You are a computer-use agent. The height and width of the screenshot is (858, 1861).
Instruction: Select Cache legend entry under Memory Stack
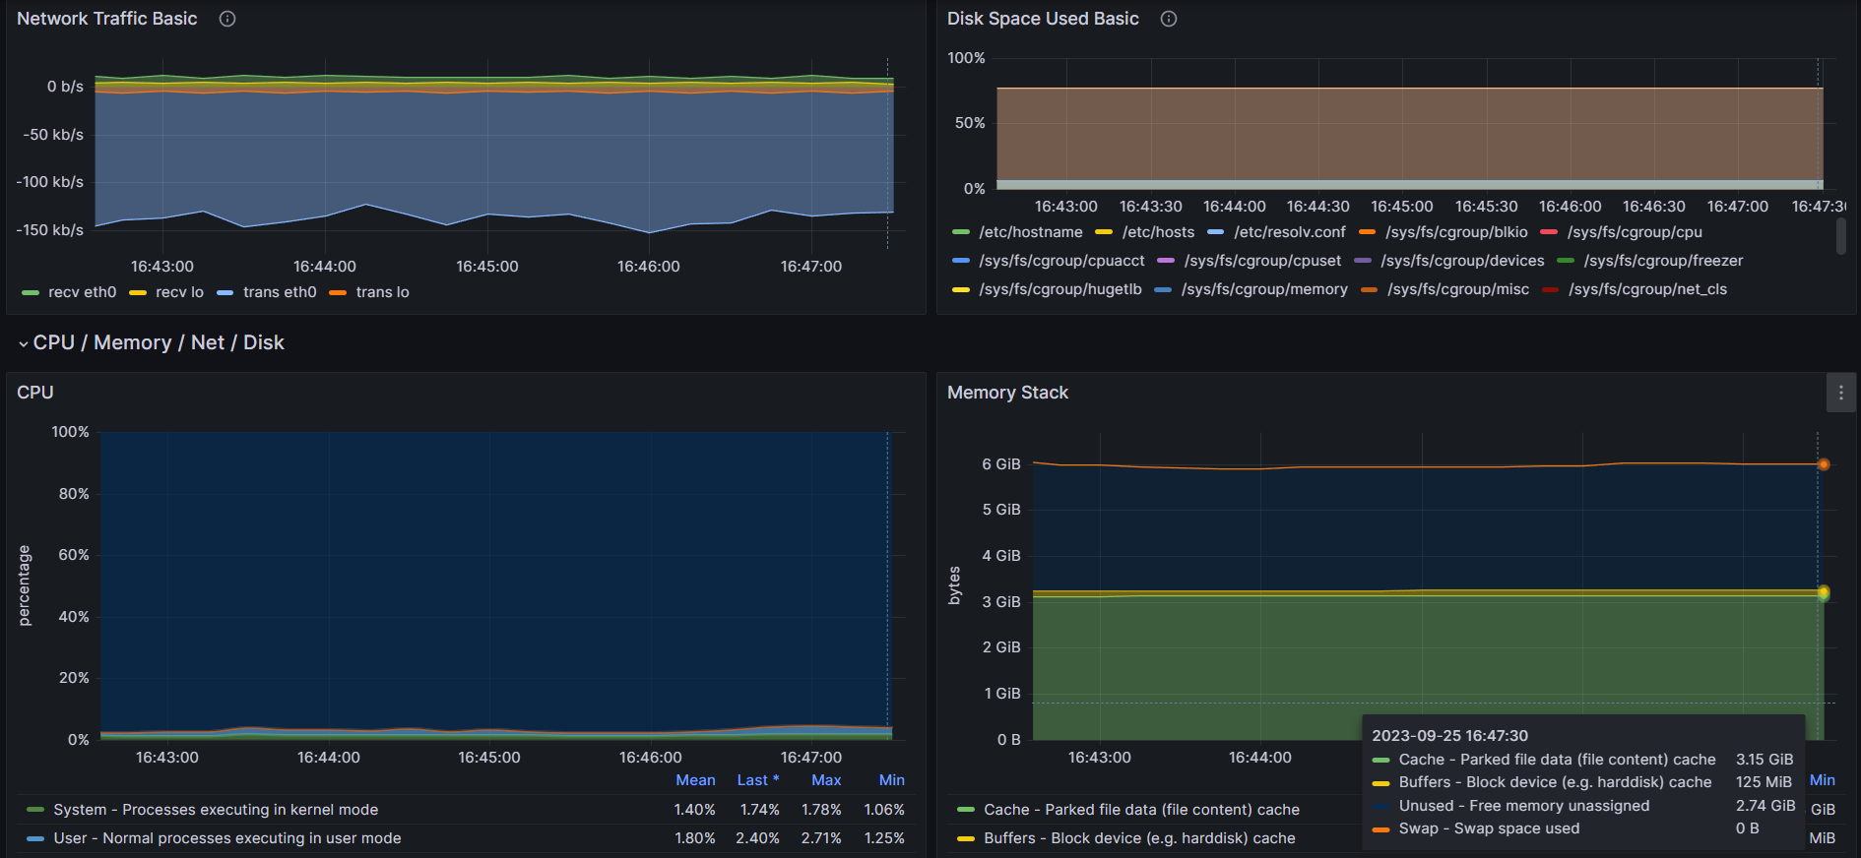1141,810
